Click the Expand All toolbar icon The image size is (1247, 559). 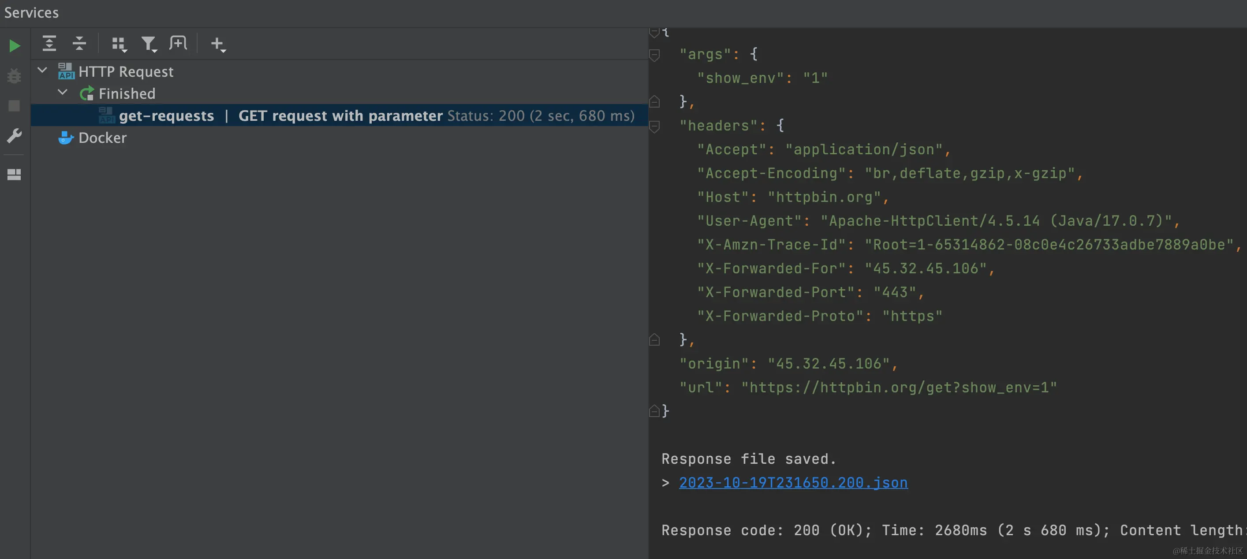(49, 44)
